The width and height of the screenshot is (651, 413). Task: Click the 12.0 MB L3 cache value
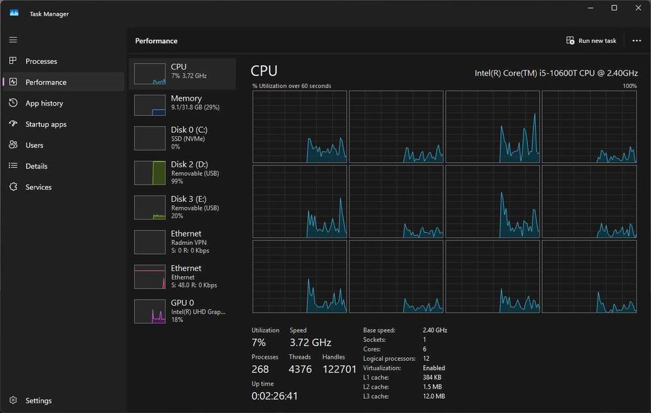434,396
